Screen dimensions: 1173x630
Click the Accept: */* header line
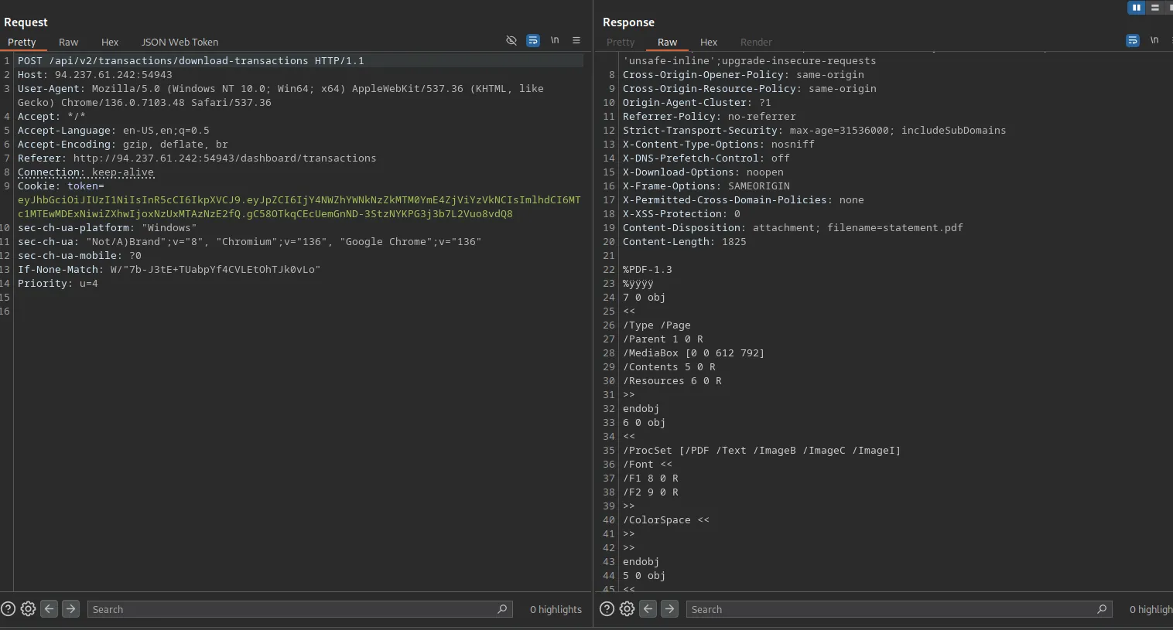52,117
